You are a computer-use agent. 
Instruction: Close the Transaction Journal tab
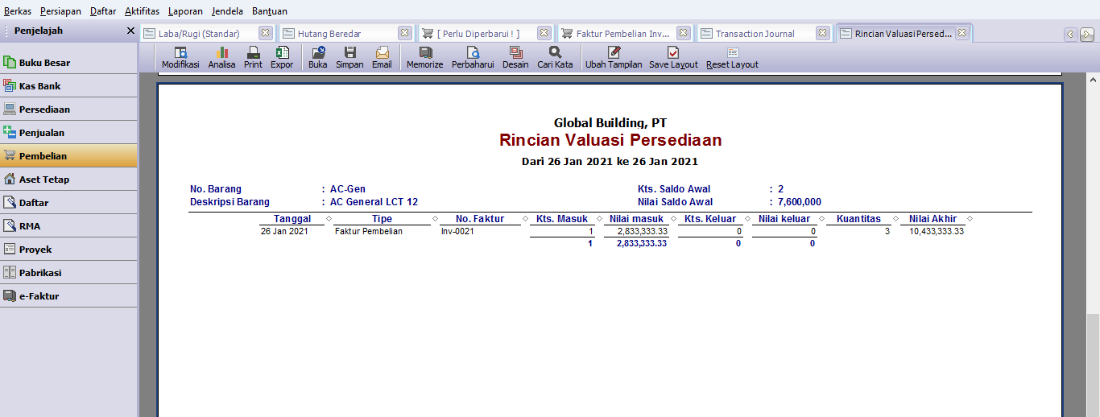pyautogui.click(x=821, y=33)
